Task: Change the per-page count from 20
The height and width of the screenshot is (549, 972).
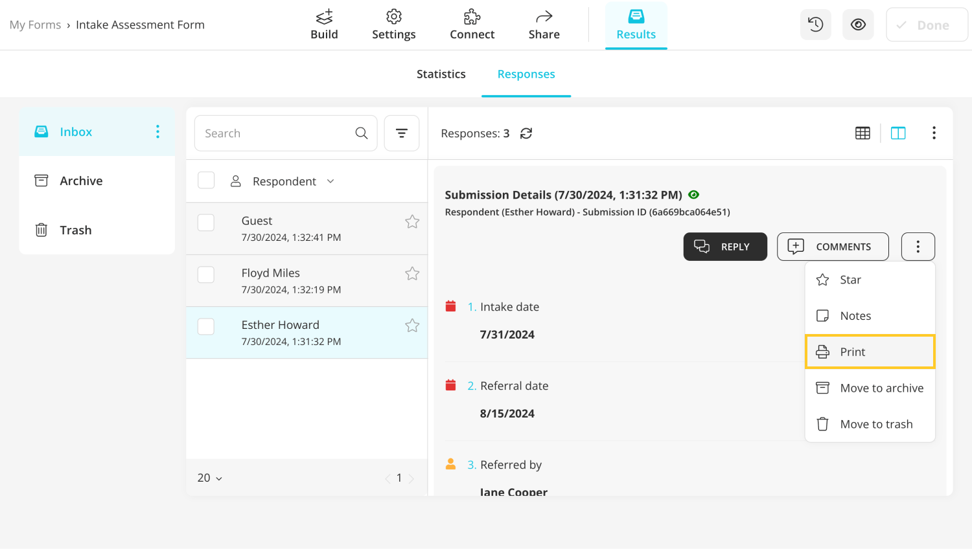Action: click(209, 478)
